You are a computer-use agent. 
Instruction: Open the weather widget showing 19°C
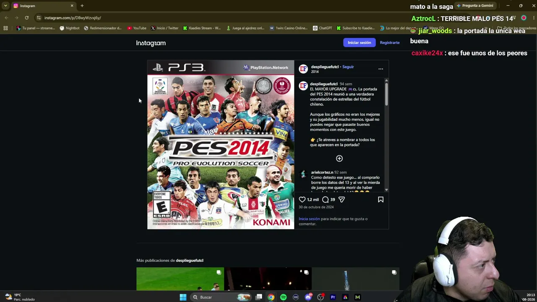(x=20, y=297)
